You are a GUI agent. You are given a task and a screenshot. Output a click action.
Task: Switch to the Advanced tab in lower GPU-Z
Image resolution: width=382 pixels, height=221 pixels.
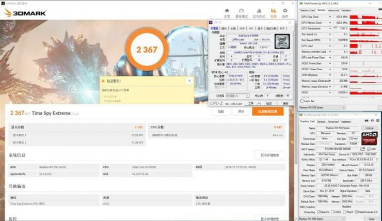(x=333, y=121)
